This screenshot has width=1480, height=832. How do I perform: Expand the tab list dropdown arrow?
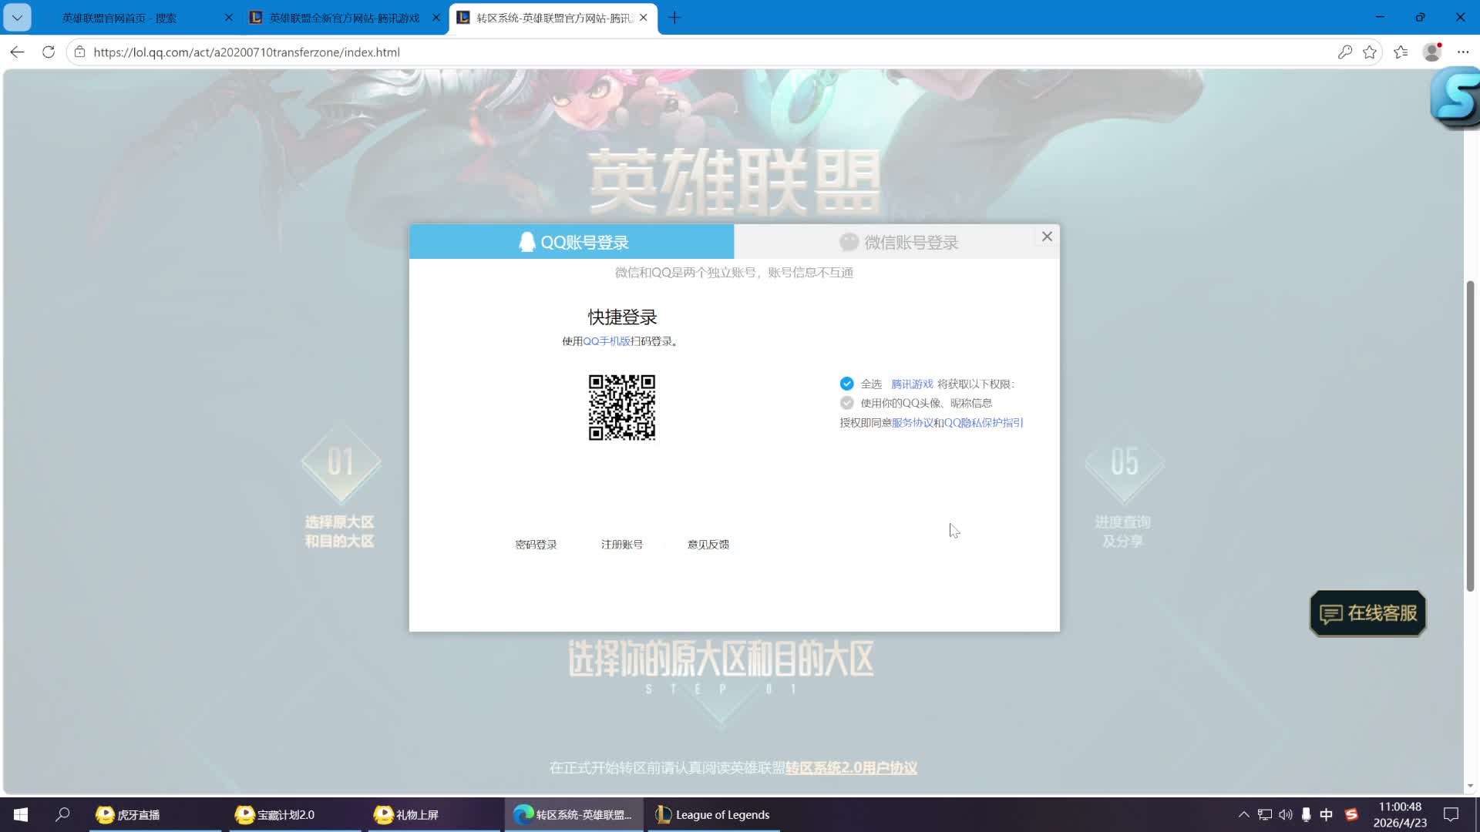17,17
